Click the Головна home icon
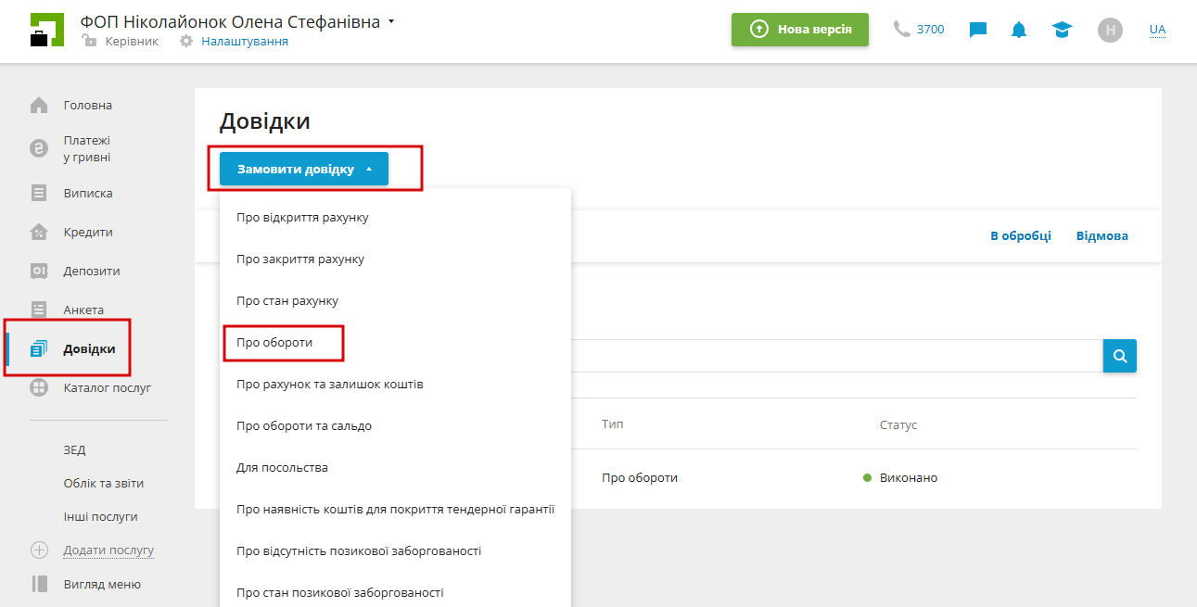 39,106
